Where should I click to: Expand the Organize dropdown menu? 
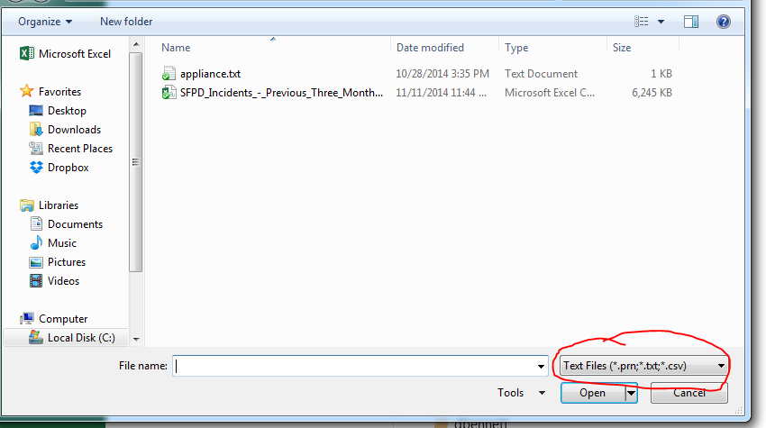[45, 22]
